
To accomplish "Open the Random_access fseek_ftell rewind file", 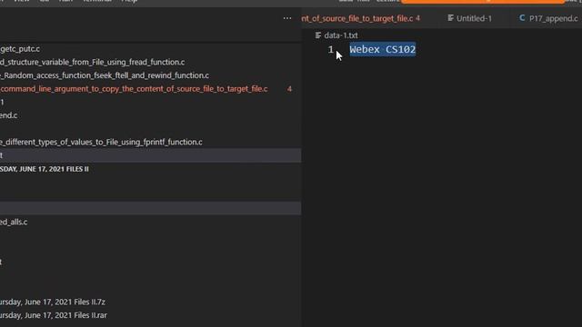I will coord(105,75).
